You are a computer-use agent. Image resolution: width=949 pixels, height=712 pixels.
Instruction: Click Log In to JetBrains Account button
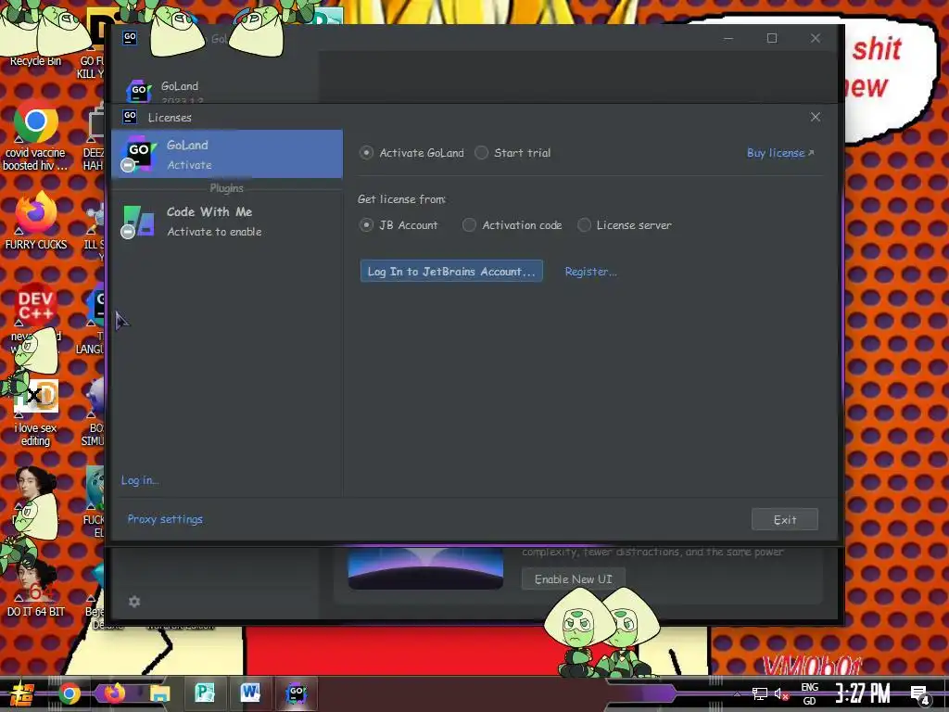coord(451,272)
